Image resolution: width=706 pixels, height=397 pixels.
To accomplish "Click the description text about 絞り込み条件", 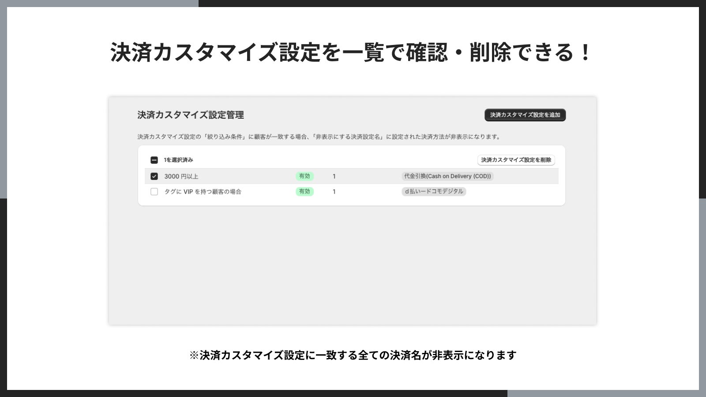I will [319, 137].
